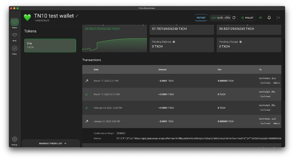The height and width of the screenshot is (159, 294).
Task: Click the Pending Change help icon
Action: 241,42
